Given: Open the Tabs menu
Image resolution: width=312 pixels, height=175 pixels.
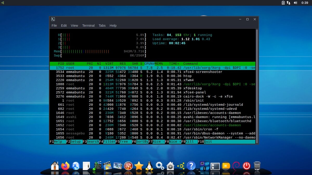Looking at the screenshot, I should [102, 25].
